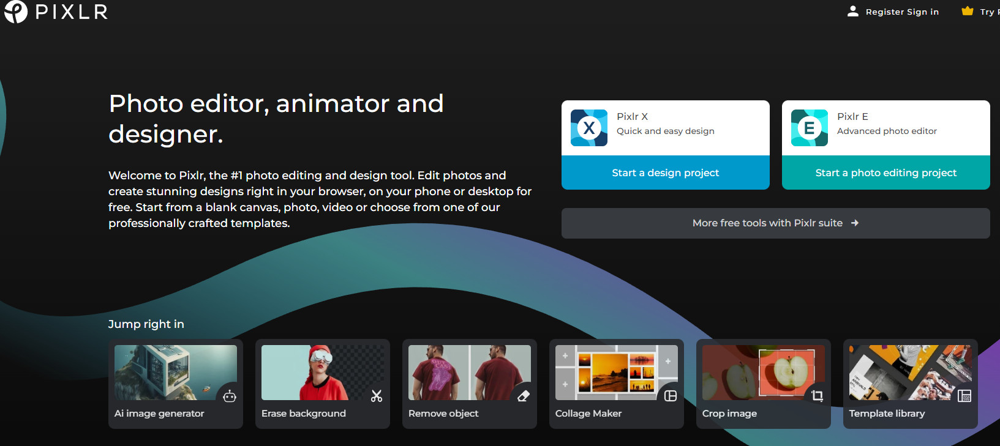Click the arrow icon beside More free tools
Screen dimensions: 1000x446
click(855, 223)
